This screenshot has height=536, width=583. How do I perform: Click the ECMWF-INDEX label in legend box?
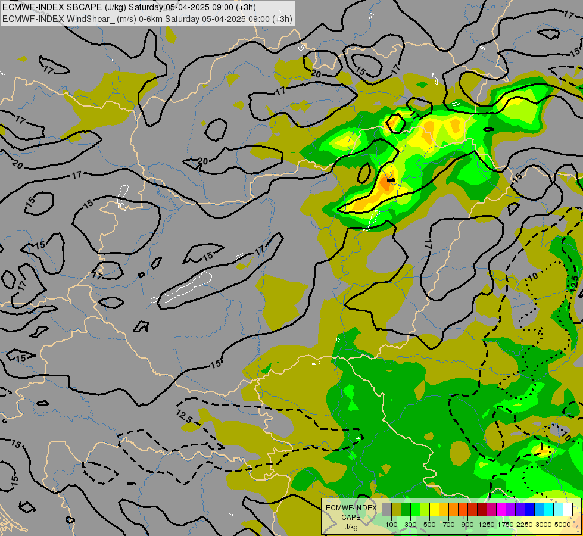pos(351,508)
